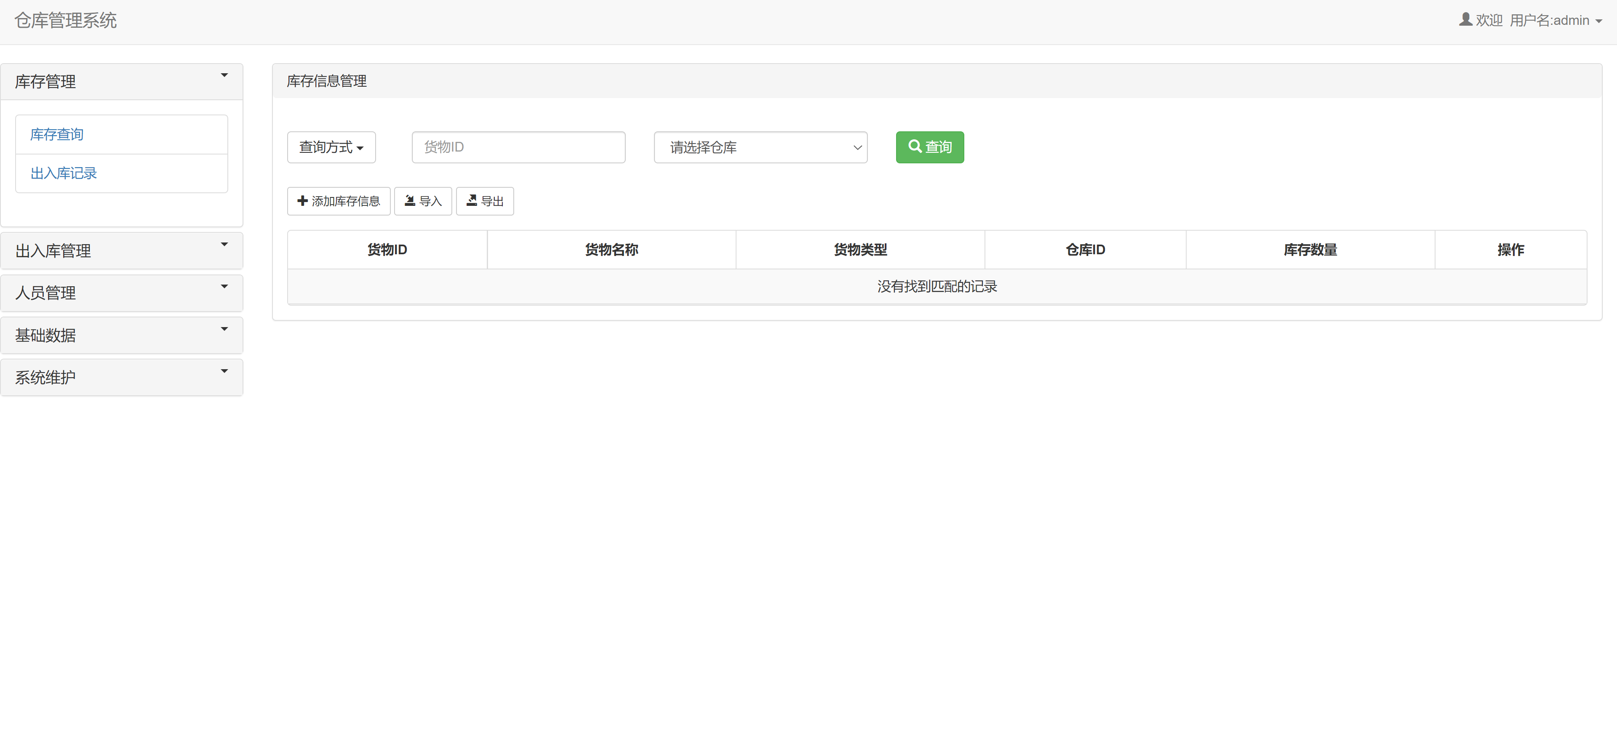The height and width of the screenshot is (751, 1617).
Task: Select 库存查询 in the sidebar
Action: pyautogui.click(x=56, y=133)
